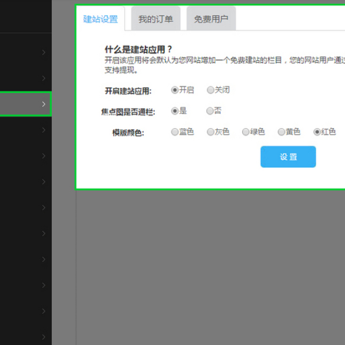Pick 灰色 as the template color
The width and height of the screenshot is (345, 345).
[210, 132]
